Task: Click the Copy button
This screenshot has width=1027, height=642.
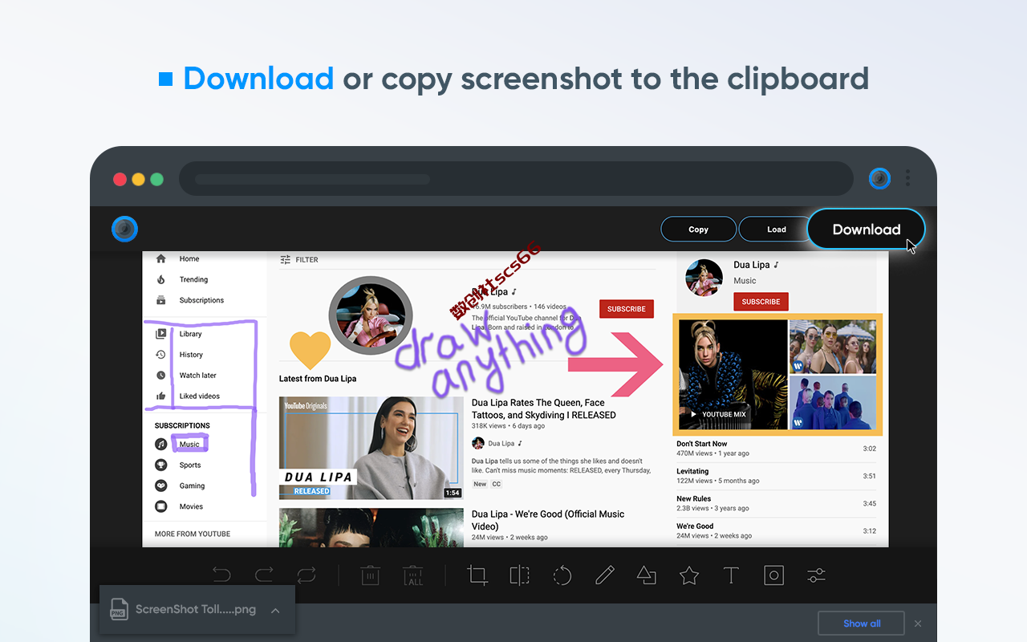Action: click(x=698, y=230)
